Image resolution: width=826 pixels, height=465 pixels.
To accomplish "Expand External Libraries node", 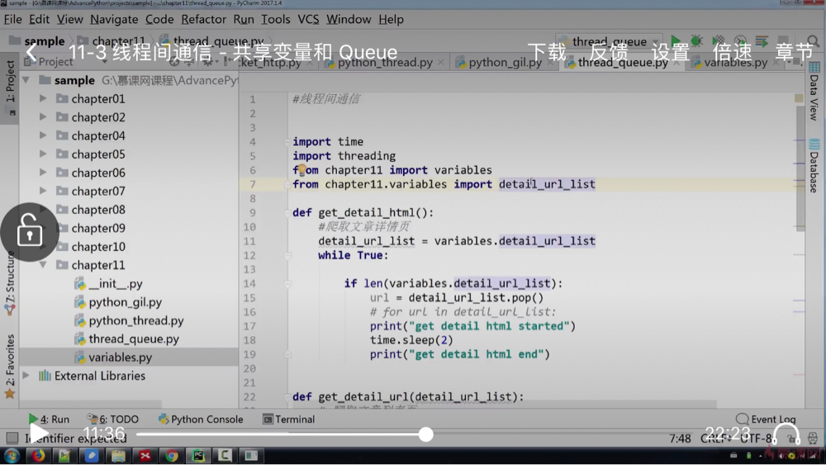I will click(26, 376).
